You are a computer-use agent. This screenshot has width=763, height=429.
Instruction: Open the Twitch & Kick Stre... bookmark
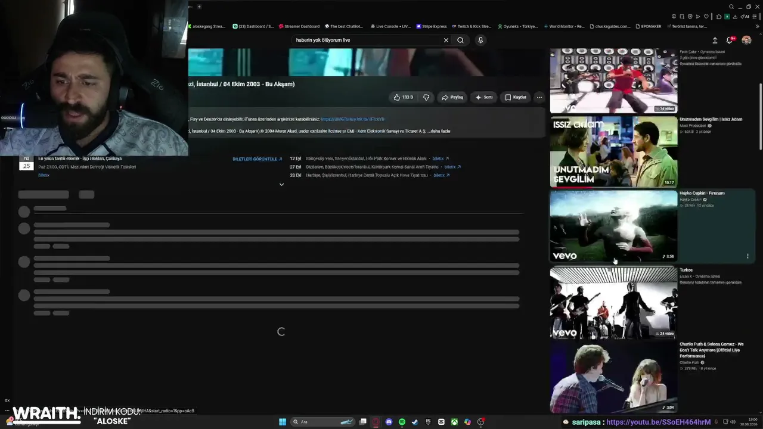tap(471, 26)
